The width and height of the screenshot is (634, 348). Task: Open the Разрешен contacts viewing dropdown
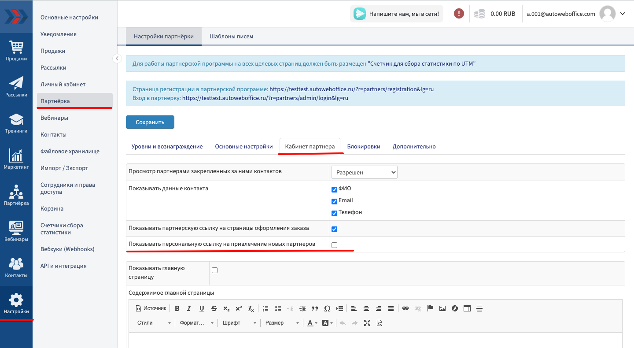[x=364, y=172]
